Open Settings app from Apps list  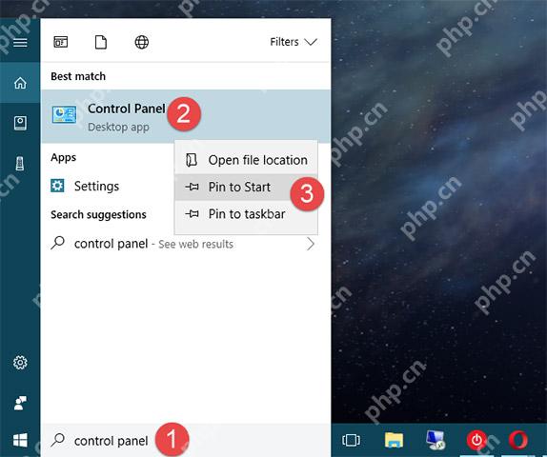[x=108, y=187]
